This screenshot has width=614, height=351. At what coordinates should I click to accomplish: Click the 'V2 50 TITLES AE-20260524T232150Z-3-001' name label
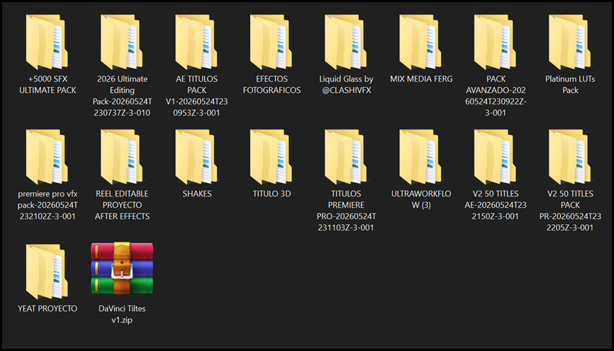point(496,205)
